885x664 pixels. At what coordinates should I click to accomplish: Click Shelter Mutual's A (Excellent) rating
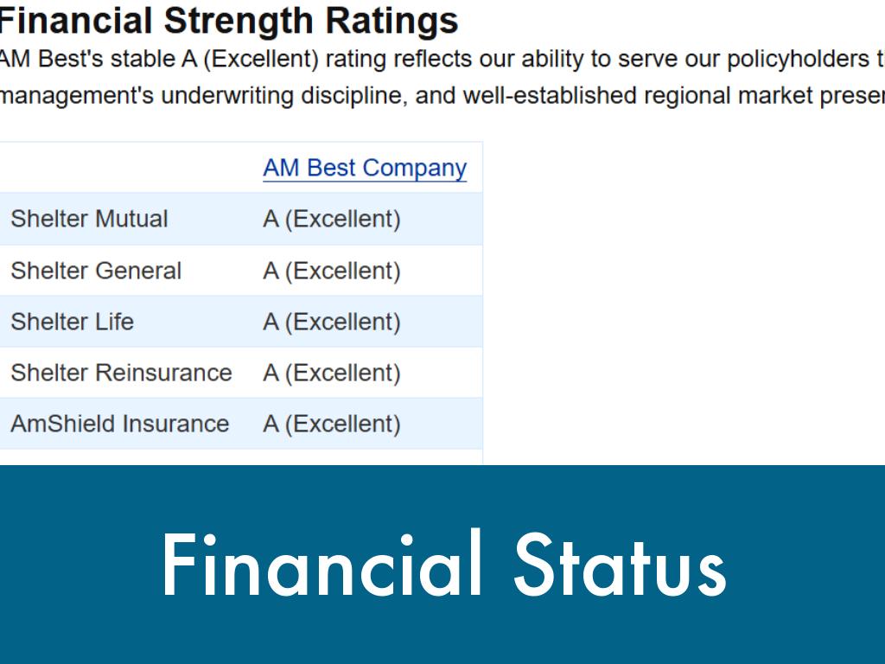point(332,219)
